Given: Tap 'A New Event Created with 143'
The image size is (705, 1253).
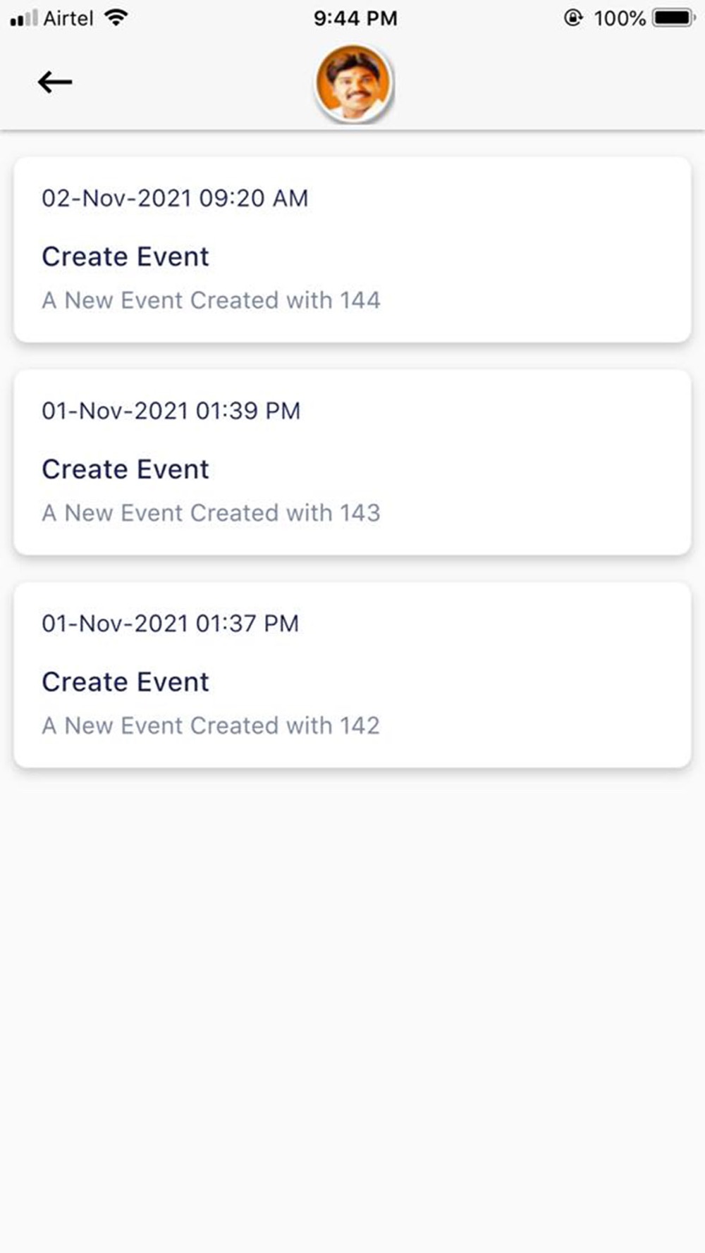Looking at the screenshot, I should point(211,513).
